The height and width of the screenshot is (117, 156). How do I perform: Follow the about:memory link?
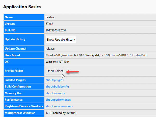coord(55,93)
